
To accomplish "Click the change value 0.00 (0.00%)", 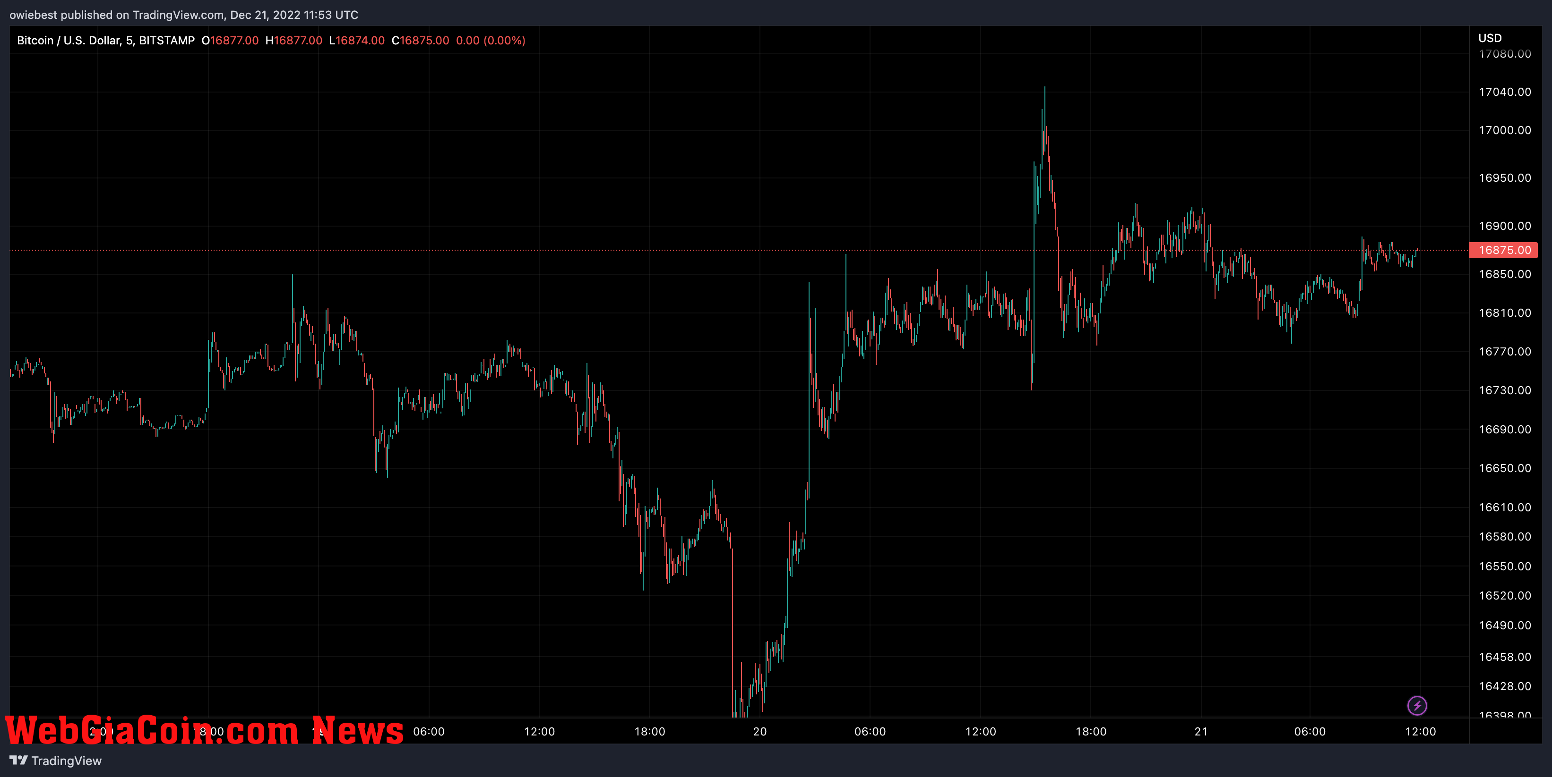I will (x=491, y=40).
